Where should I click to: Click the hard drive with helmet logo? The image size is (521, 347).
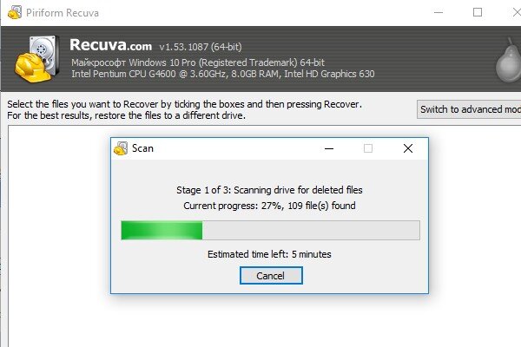point(37,59)
